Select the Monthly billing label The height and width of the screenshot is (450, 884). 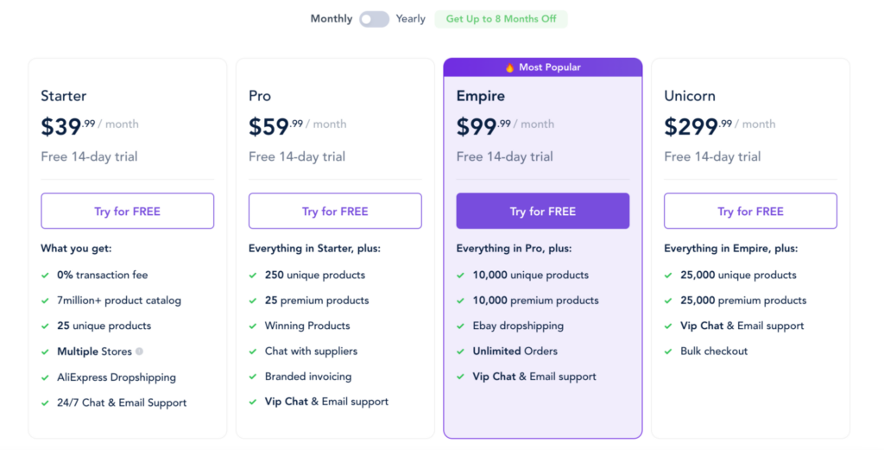(331, 19)
